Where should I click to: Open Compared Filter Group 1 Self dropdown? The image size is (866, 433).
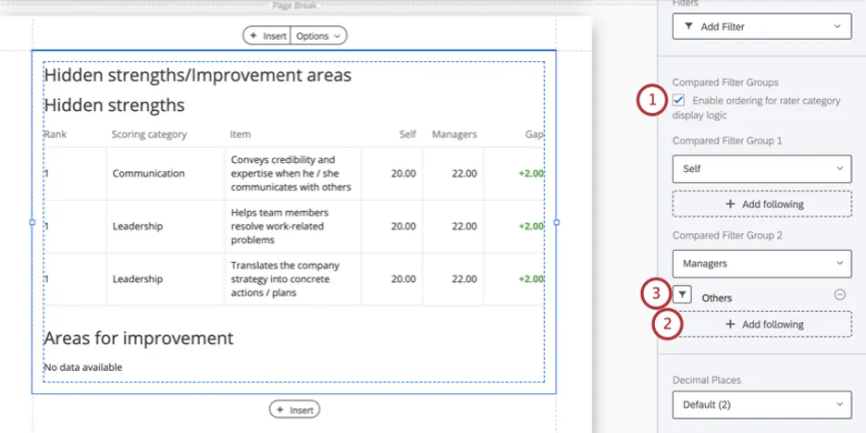pyautogui.click(x=762, y=169)
